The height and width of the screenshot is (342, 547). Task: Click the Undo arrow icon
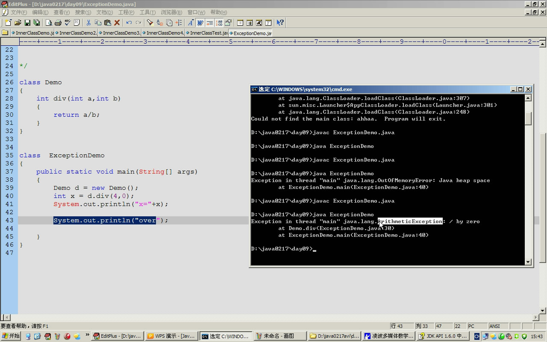pyautogui.click(x=129, y=23)
